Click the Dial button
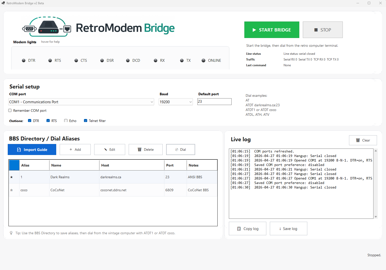 (x=181, y=149)
